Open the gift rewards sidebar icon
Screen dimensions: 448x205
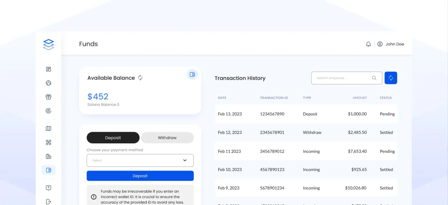(48, 97)
